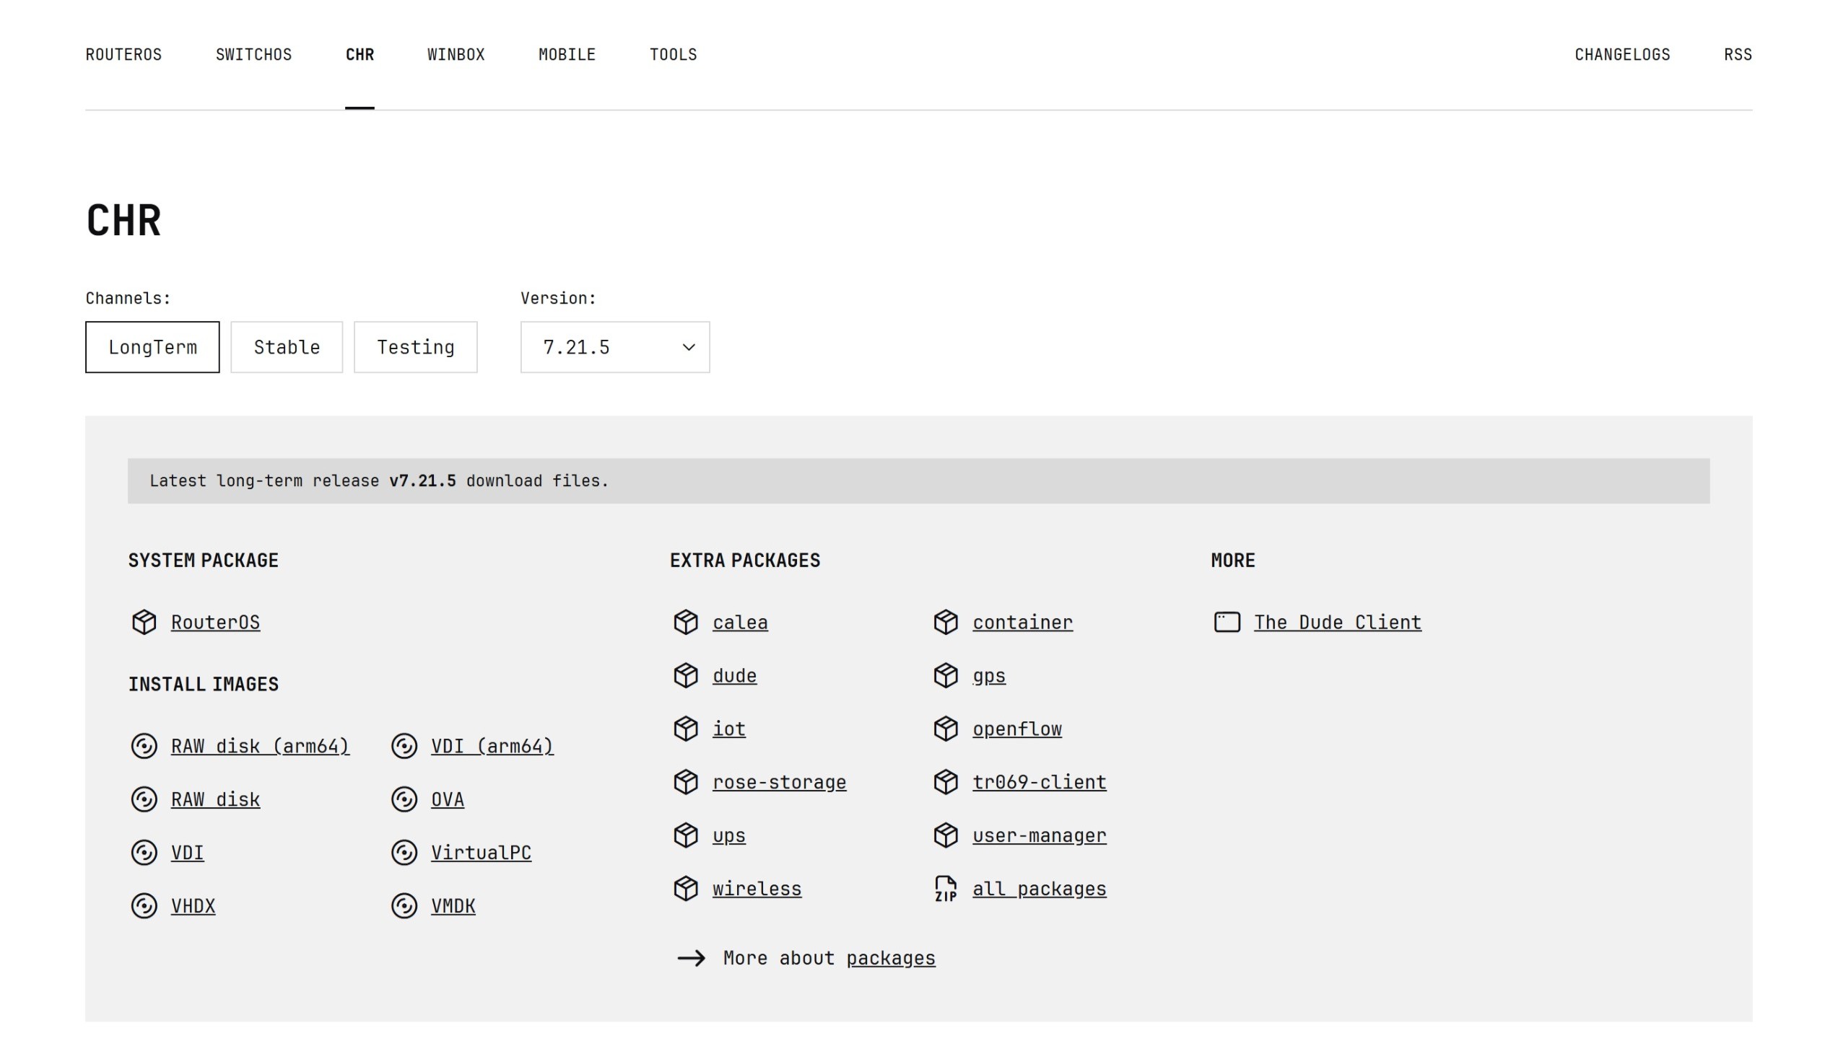Click the wireless package icon

pos(685,888)
